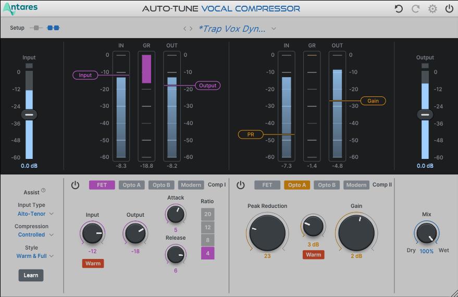Toggle Comp I power button

pyautogui.click(x=75, y=185)
